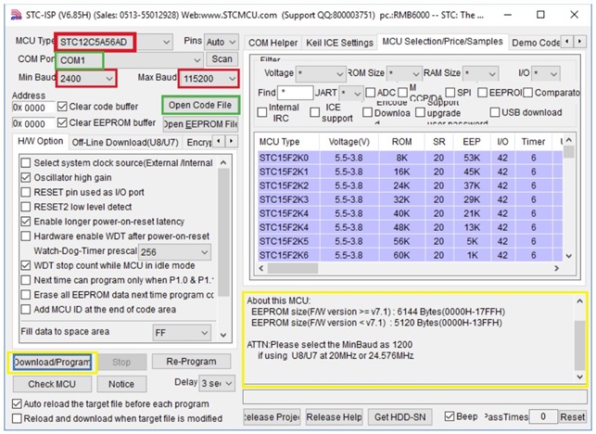Enable Oscillator high gain checkbox
Viewport: 596px width, 434px height.
click(x=27, y=178)
